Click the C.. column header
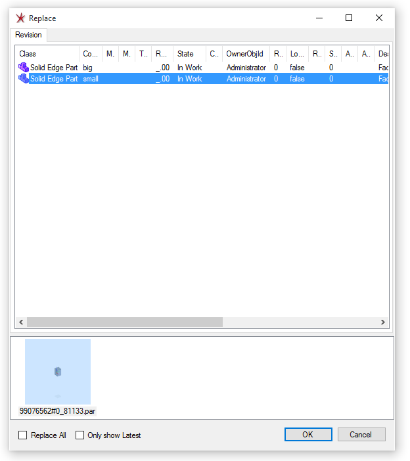Image resolution: width=410 pixels, height=461 pixels. point(214,54)
